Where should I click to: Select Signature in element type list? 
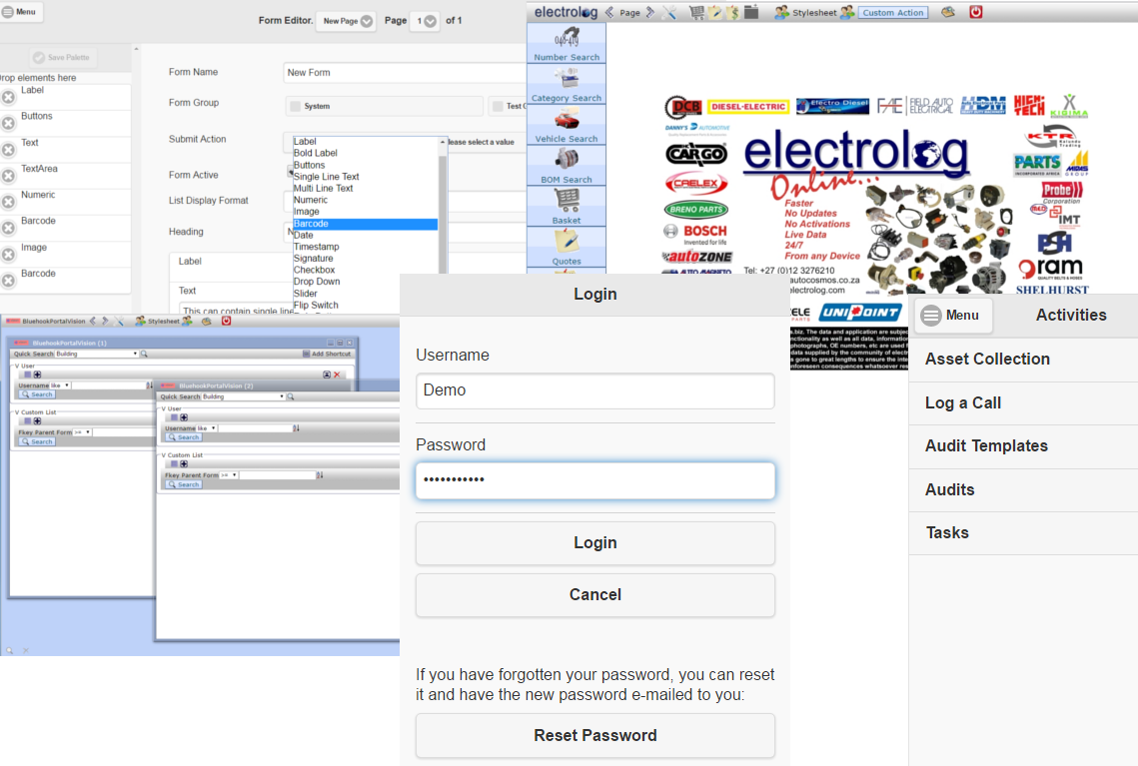tap(313, 259)
